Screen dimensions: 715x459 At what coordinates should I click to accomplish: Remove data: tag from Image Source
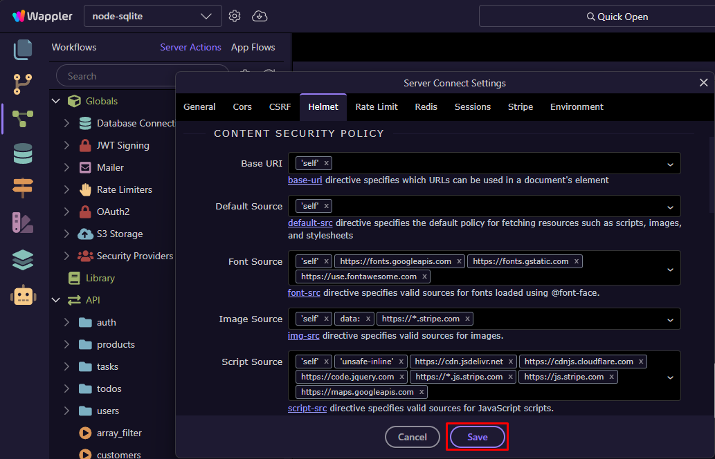(368, 319)
